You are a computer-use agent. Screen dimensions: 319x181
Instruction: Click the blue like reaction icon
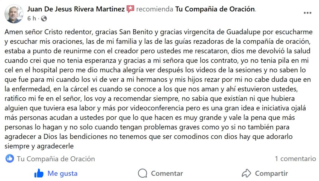10,159
